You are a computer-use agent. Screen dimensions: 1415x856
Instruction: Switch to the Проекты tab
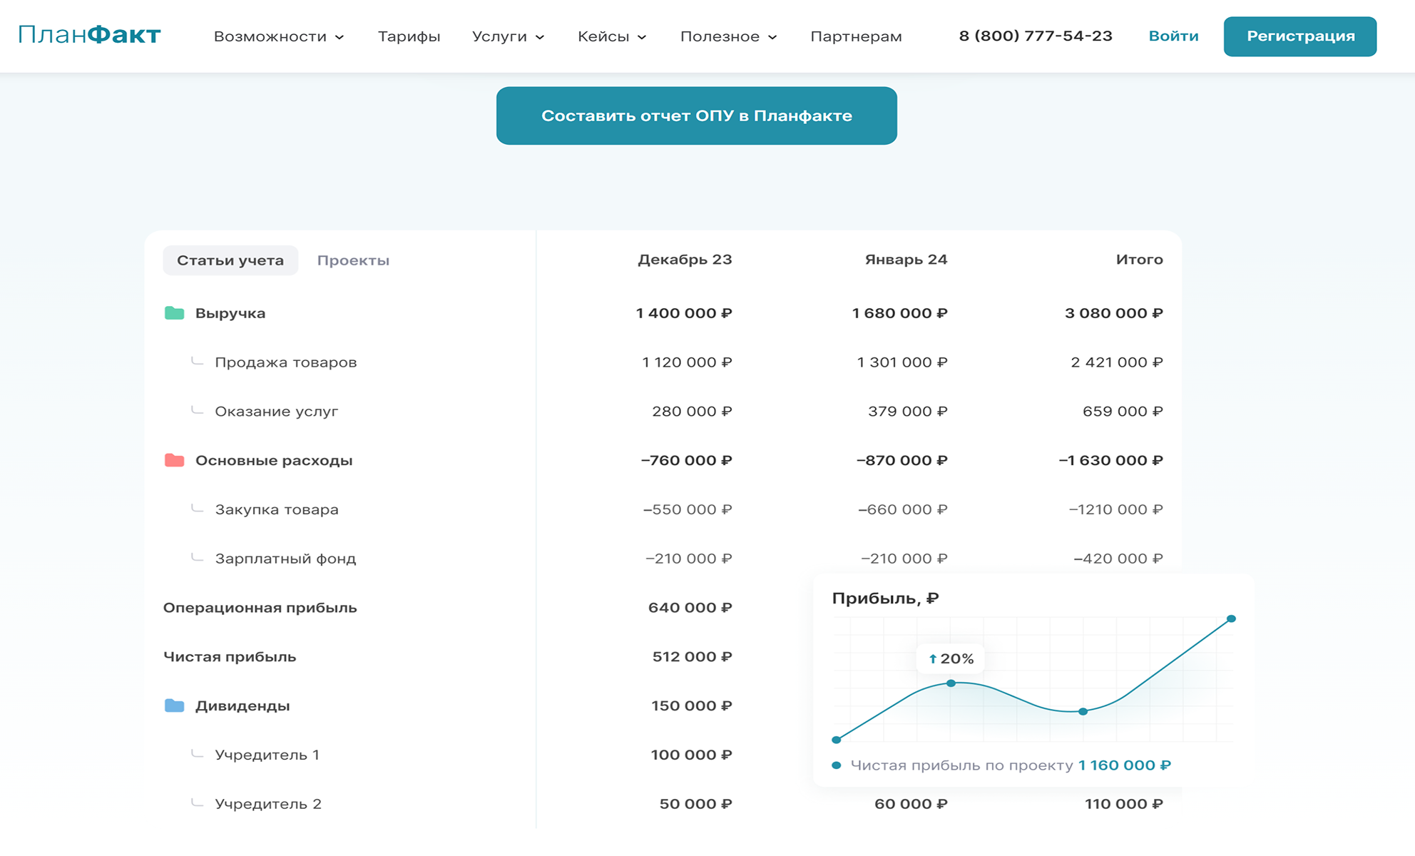[x=353, y=260]
